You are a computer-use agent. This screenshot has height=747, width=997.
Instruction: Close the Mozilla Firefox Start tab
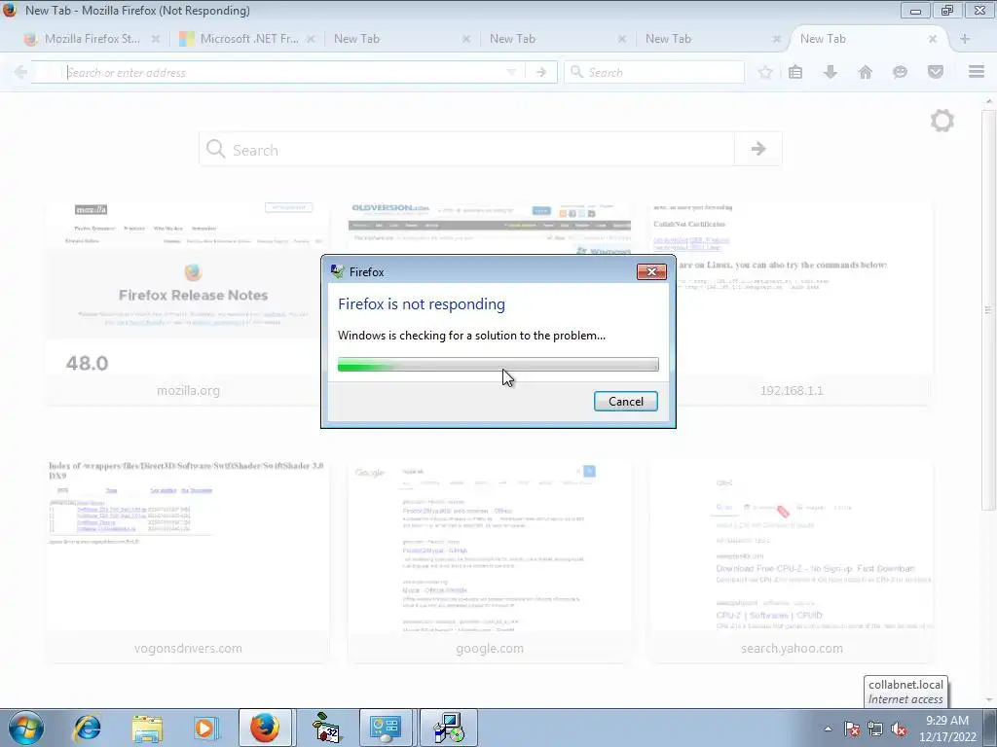coord(156,39)
